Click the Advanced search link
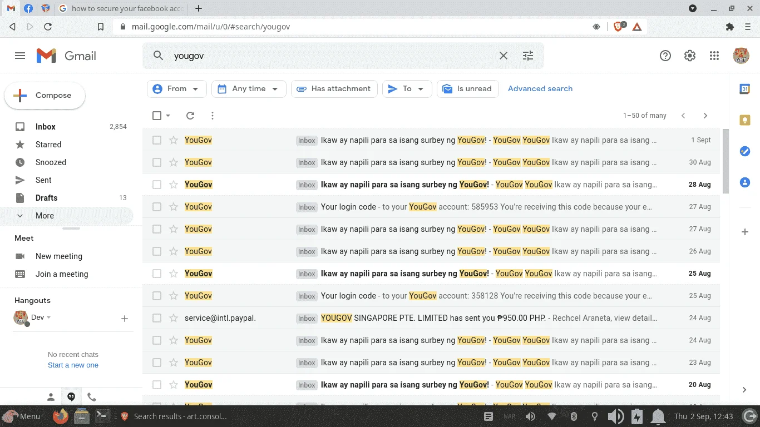760x427 pixels. click(540, 89)
